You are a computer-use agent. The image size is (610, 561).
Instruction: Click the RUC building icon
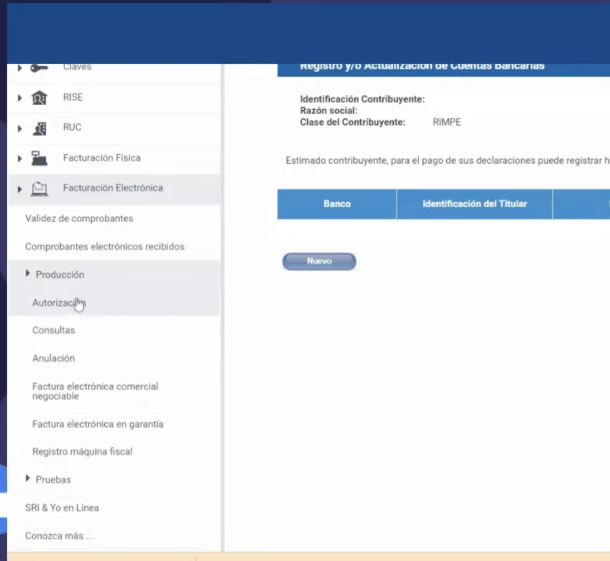click(x=40, y=128)
